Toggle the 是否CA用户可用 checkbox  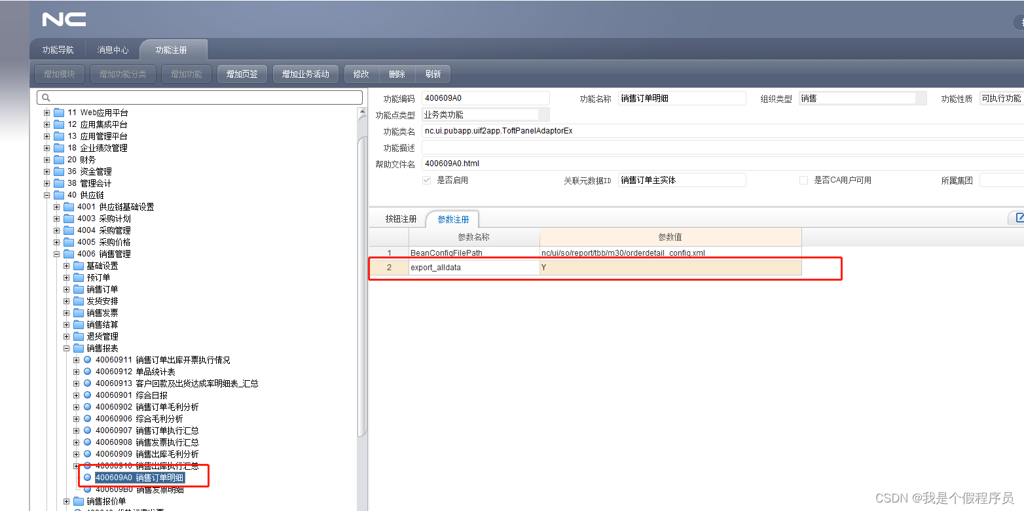point(803,180)
